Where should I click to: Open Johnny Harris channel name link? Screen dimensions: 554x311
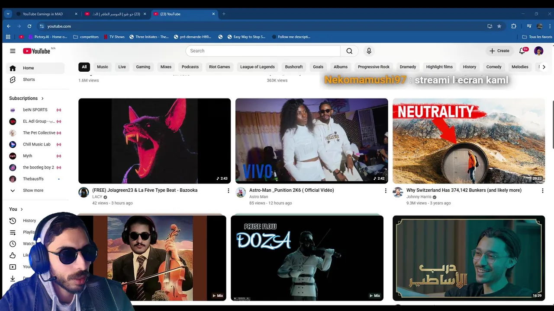pos(419,197)
